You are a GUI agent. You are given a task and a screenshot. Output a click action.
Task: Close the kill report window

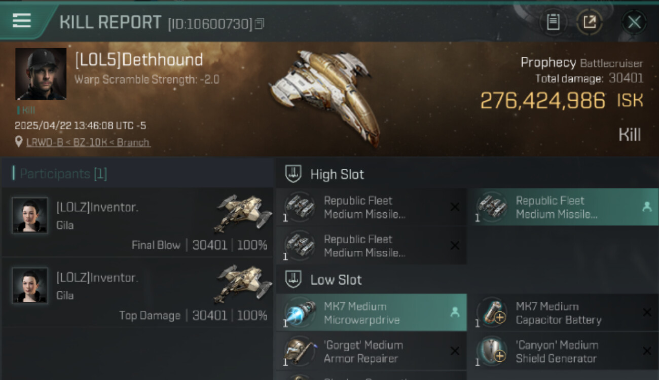[634, 22]
